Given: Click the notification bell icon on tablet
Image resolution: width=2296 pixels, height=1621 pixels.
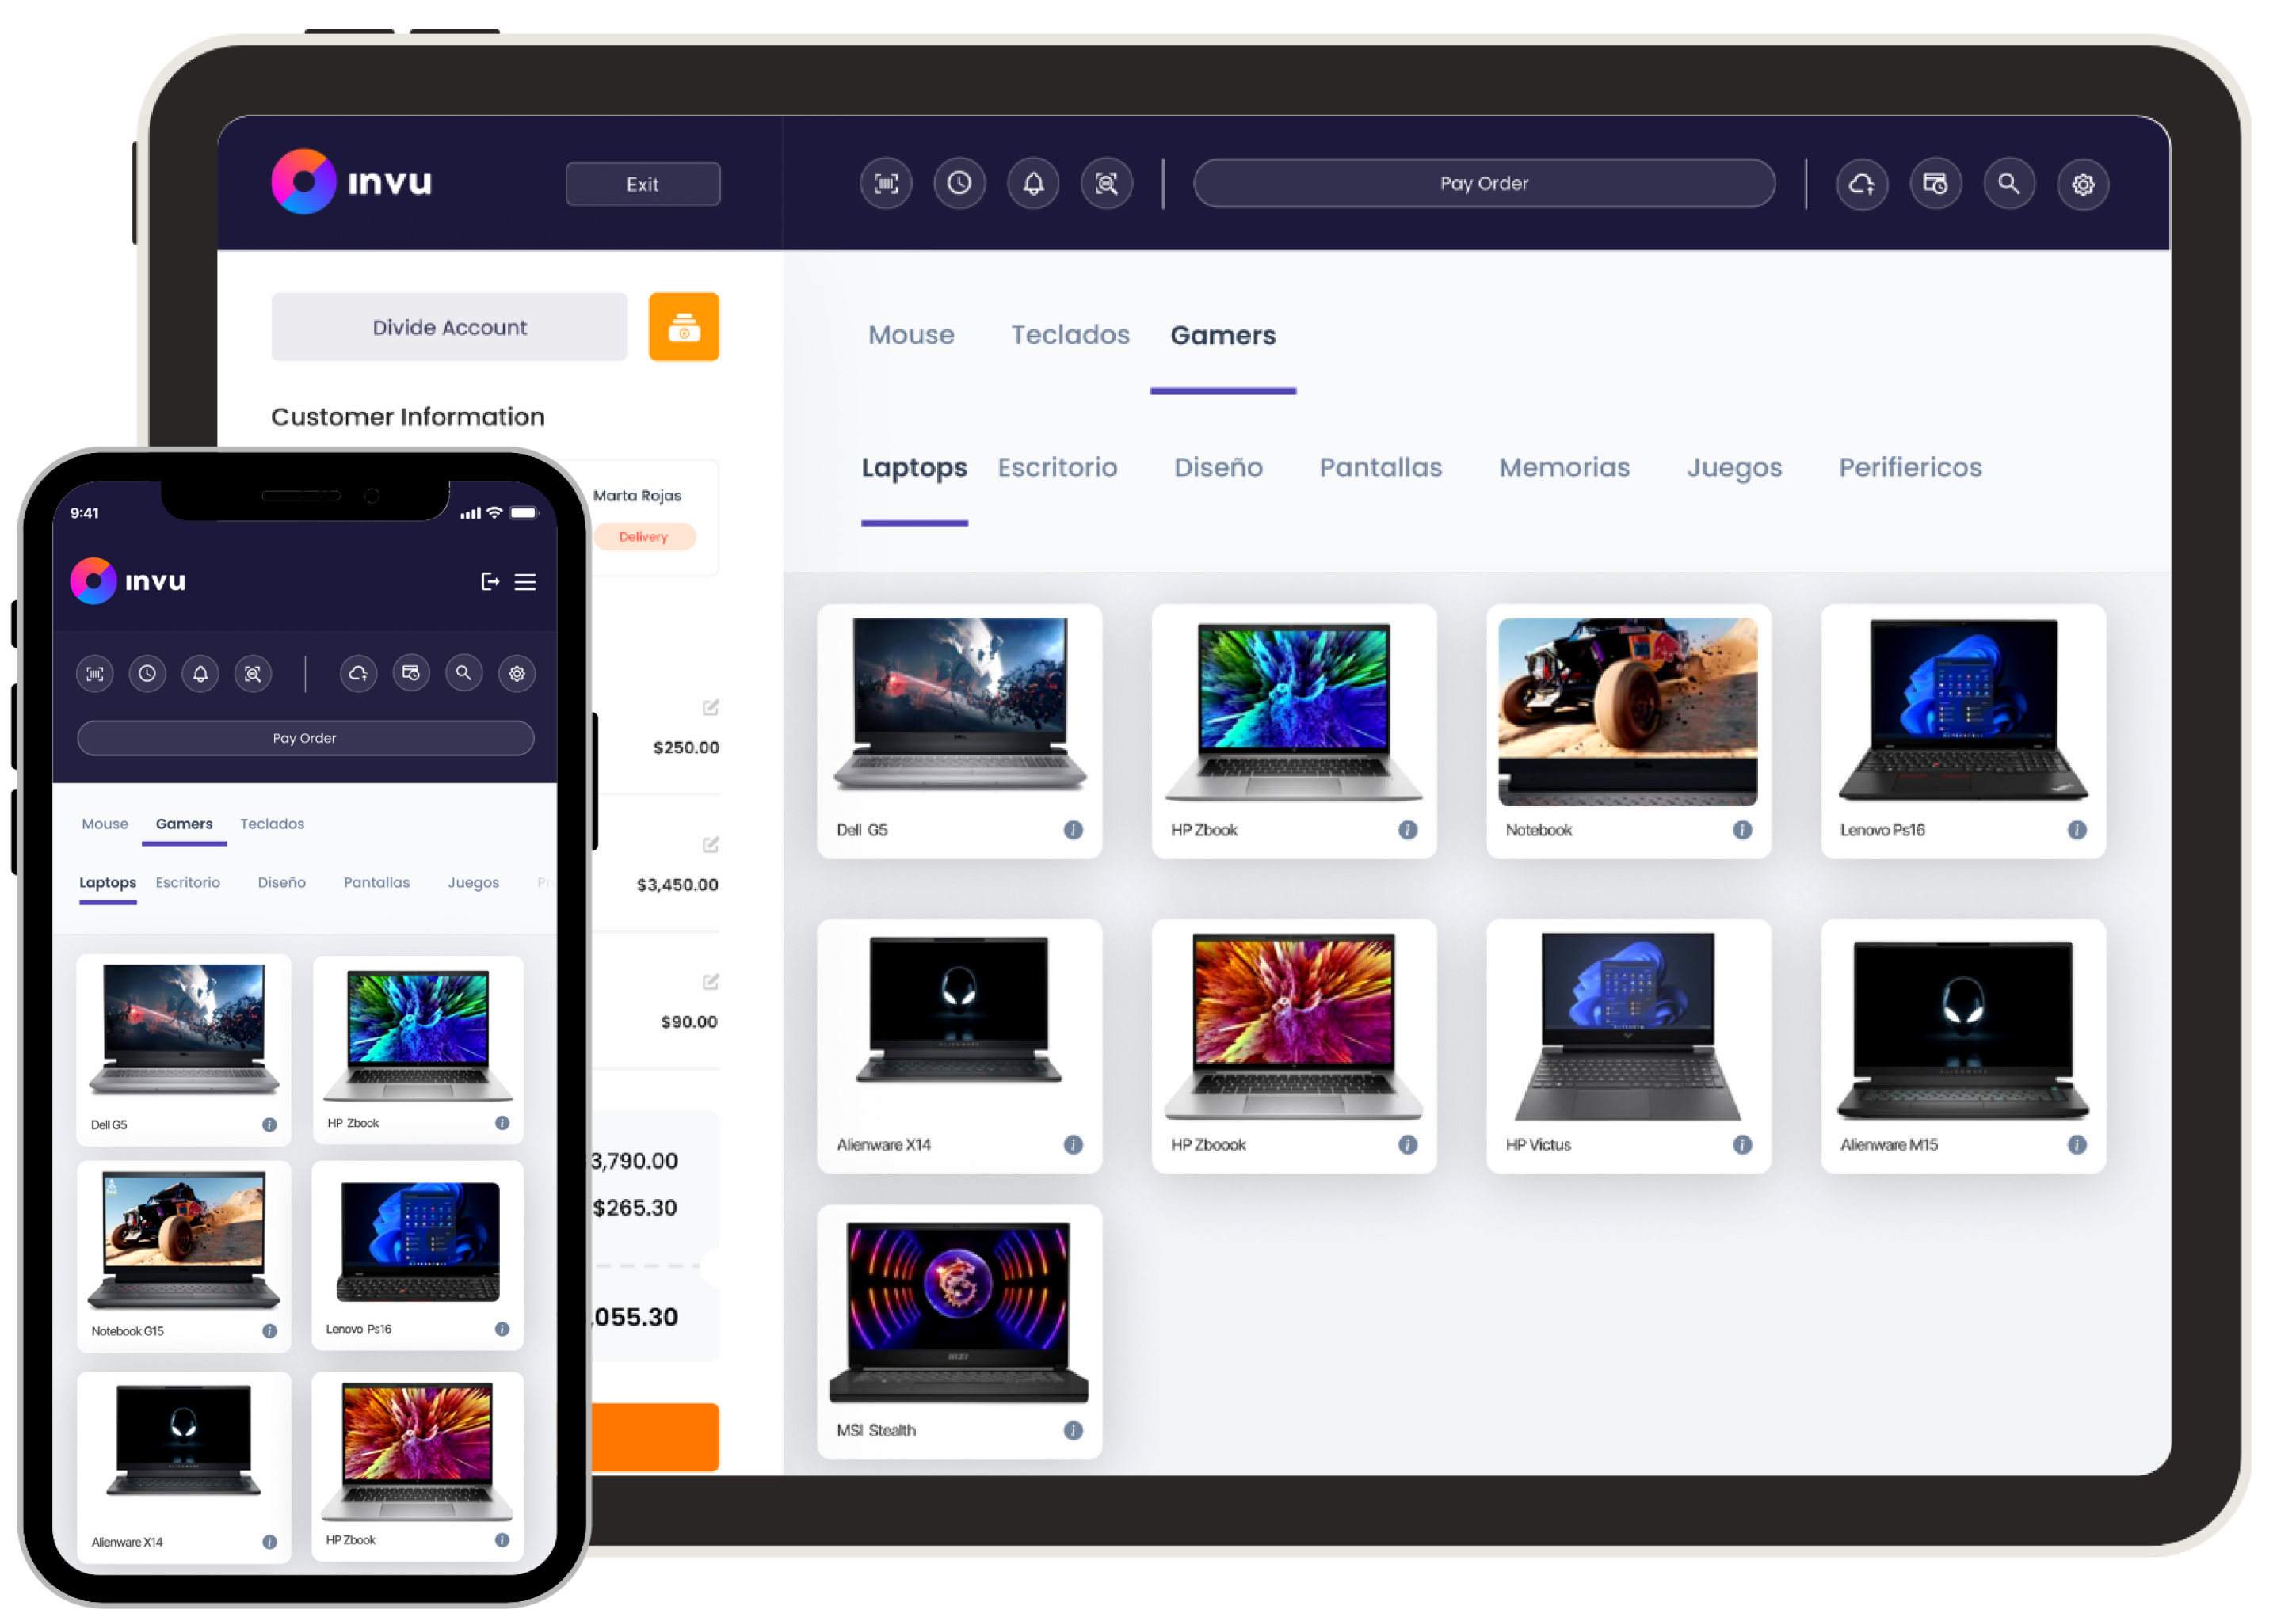Looking at the screenshot, I should pos(1033,184).
